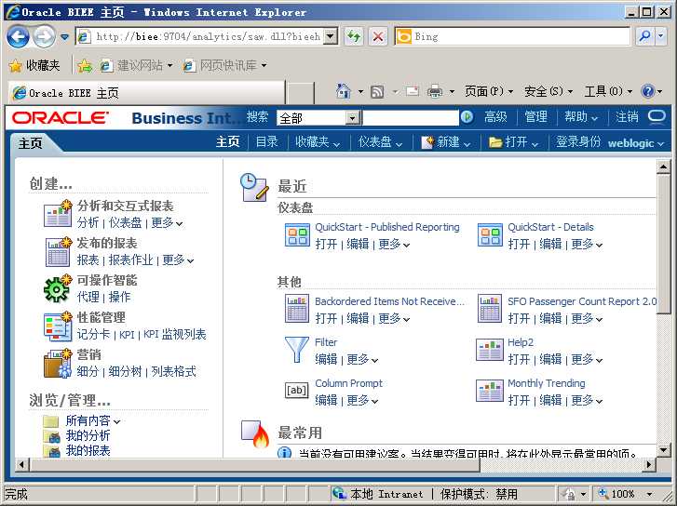Viewport: 677px width, 506px height.
Task: Click 细分树 link under 营销
Action: point(125,371)
